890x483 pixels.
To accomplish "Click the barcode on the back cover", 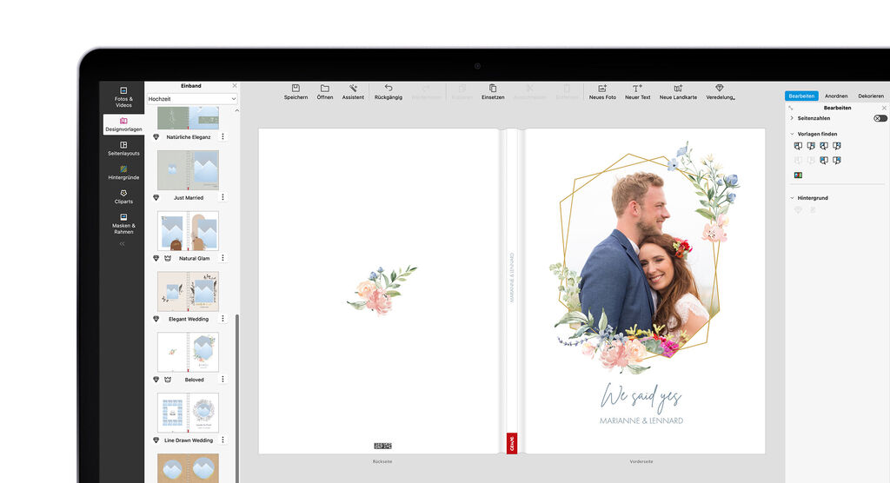I will 382,447.
